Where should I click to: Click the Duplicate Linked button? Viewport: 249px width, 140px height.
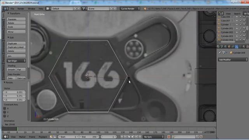(x=16, y=47)
